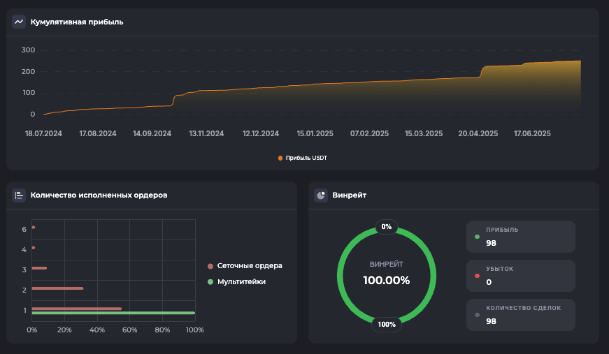Click the Кумулятивная прибыль panel title
Screen dimensions: 609x354
77,22
